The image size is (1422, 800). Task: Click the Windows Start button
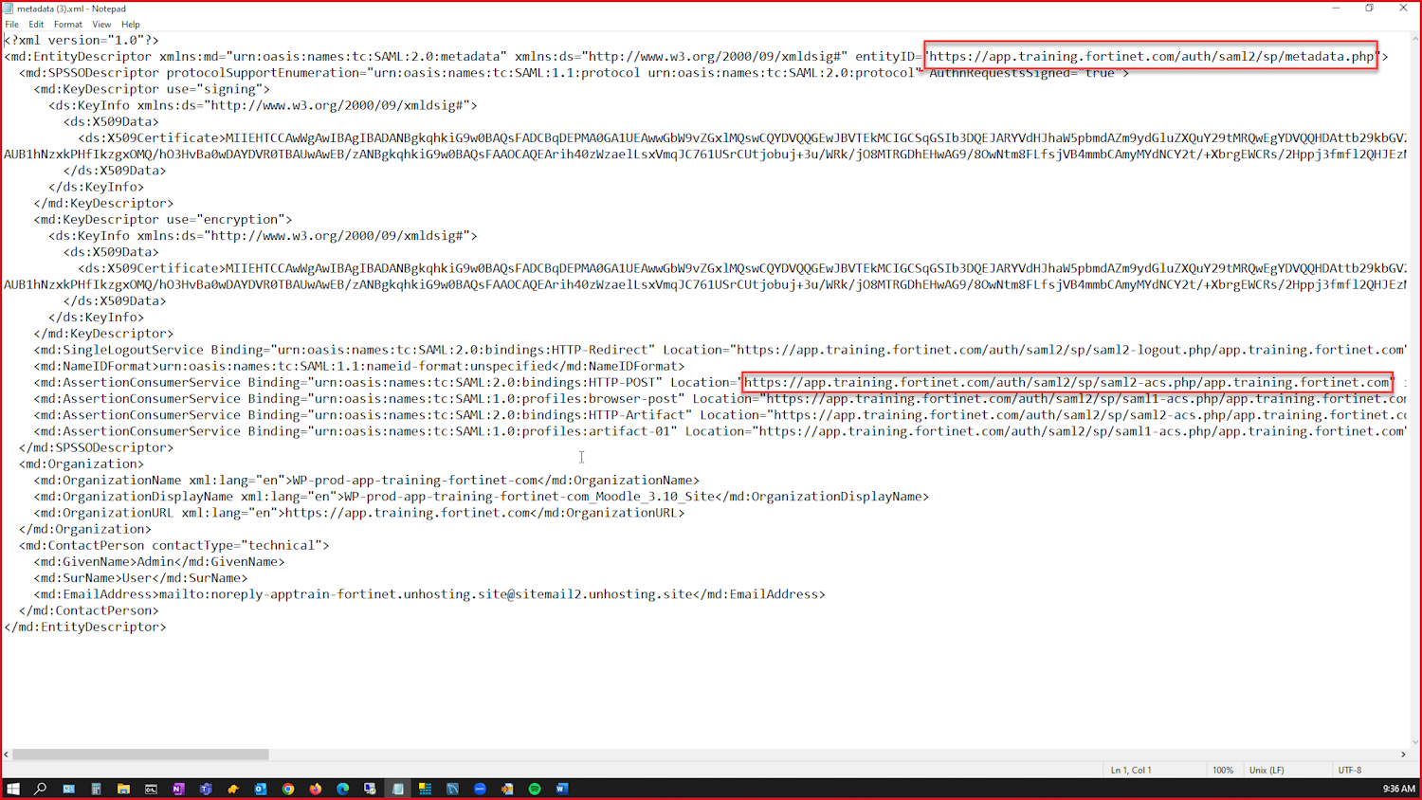14,788
